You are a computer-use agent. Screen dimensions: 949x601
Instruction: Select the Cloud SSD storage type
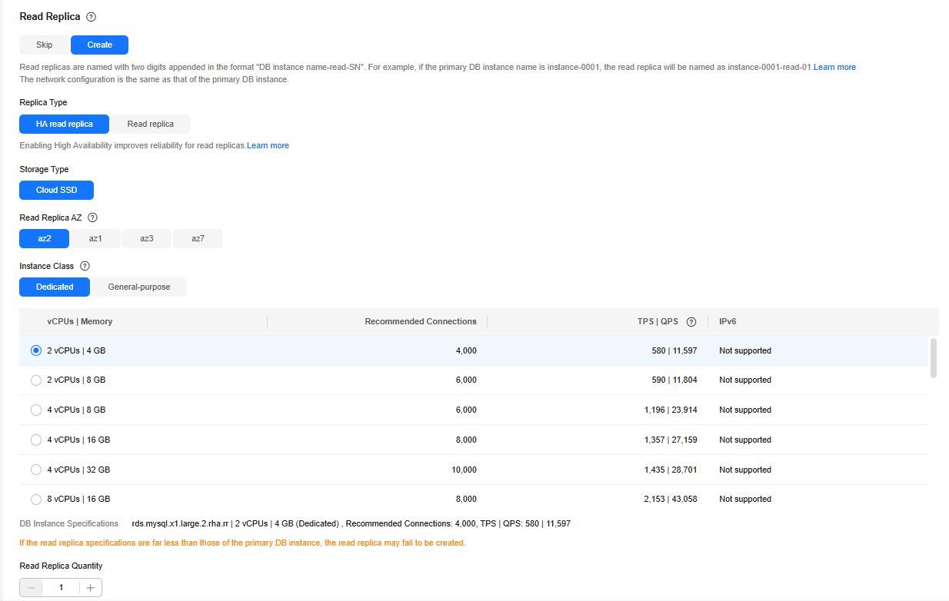click(x=57, y=190)
